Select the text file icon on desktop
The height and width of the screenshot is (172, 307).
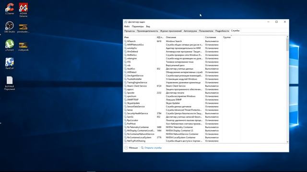tap(10, 83)
